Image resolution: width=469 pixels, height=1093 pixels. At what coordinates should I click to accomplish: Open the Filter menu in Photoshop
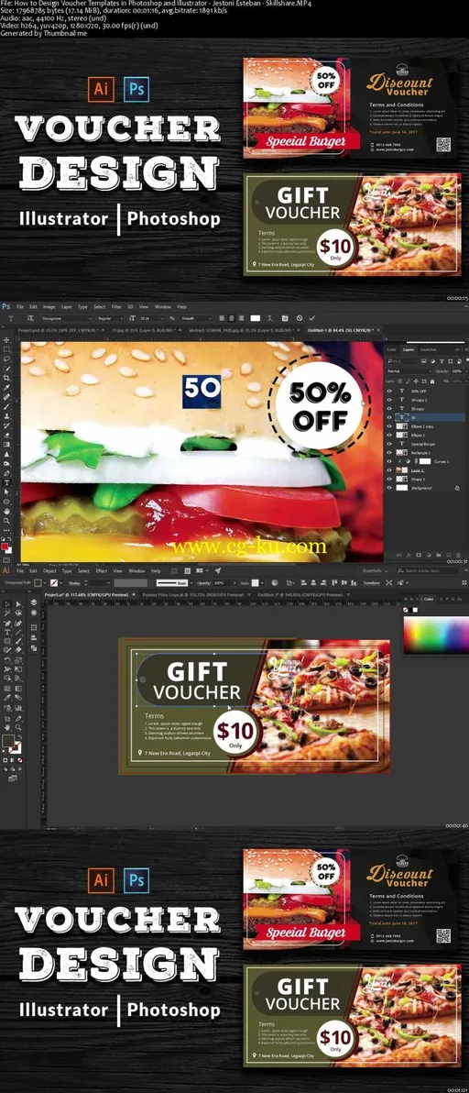[x=116, y=306]
